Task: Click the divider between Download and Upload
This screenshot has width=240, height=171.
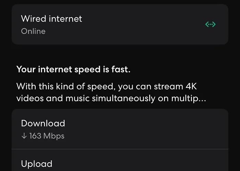Action: tap(120, 149)
